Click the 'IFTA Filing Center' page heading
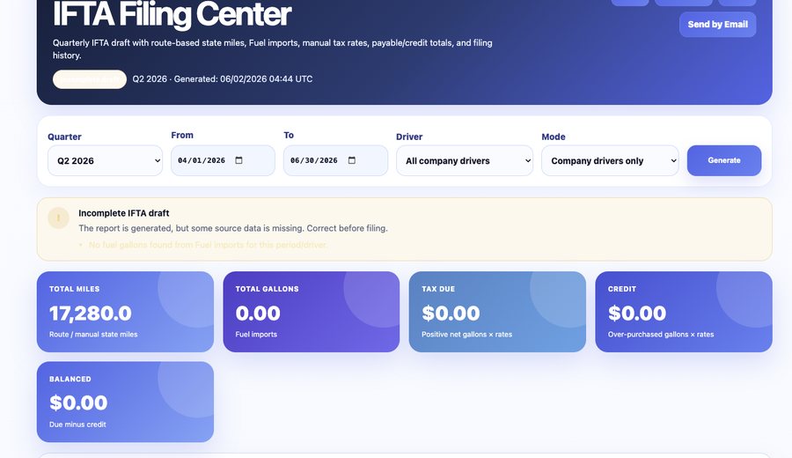The width and height of the screenshot is (792, 458). [x=172, y=14]
